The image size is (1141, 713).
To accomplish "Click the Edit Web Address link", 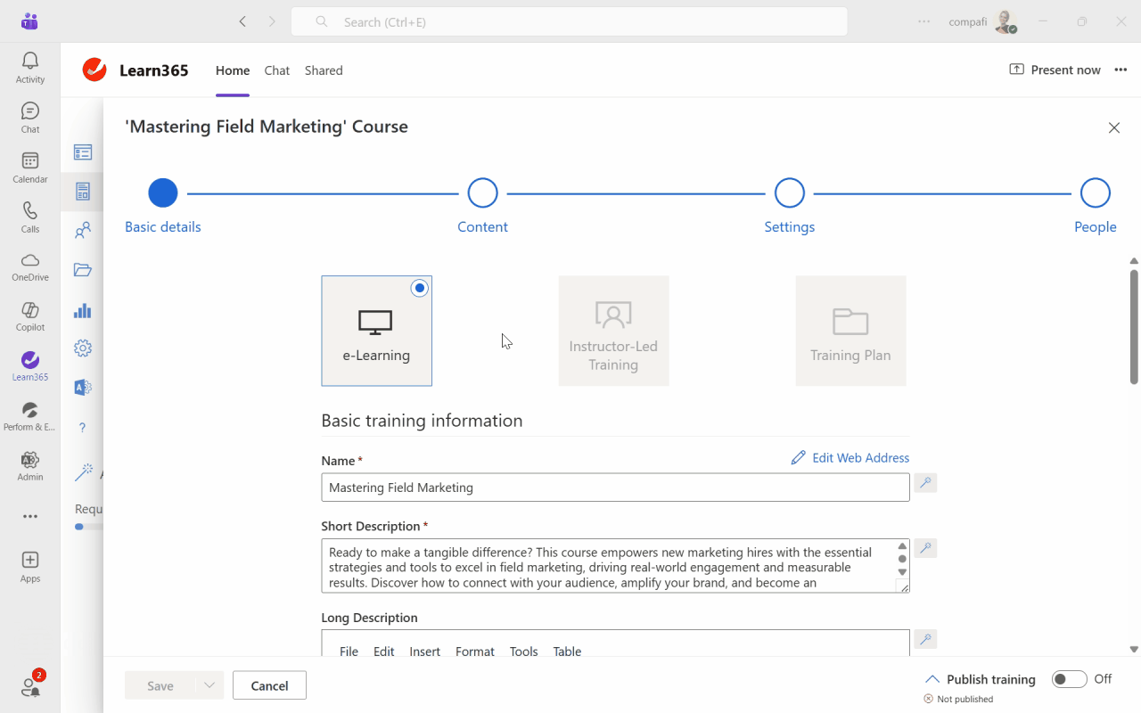I will coord(850,458).
